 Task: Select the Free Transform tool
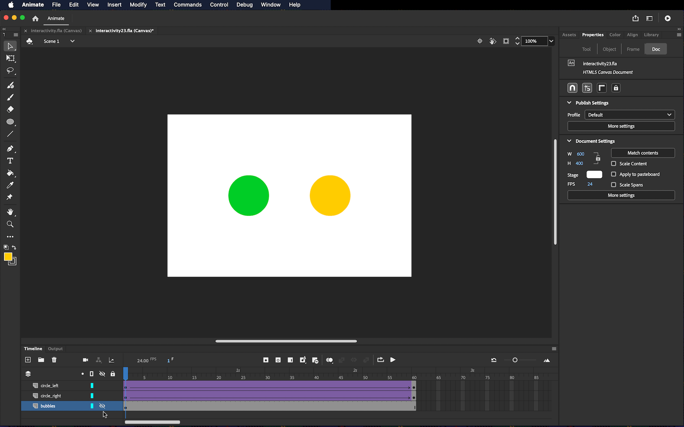tap(10, 59)
